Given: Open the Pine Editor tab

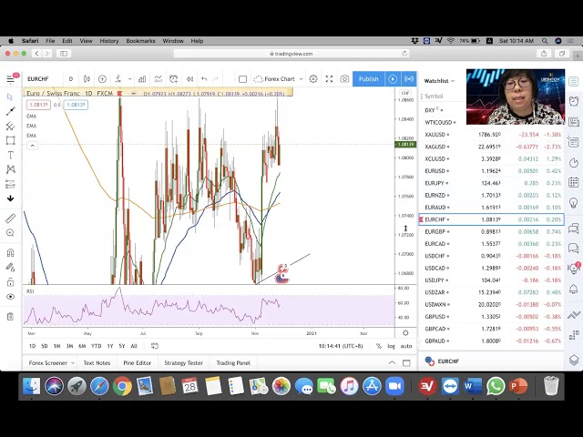Looking at the screenshot, I should 137,363.
